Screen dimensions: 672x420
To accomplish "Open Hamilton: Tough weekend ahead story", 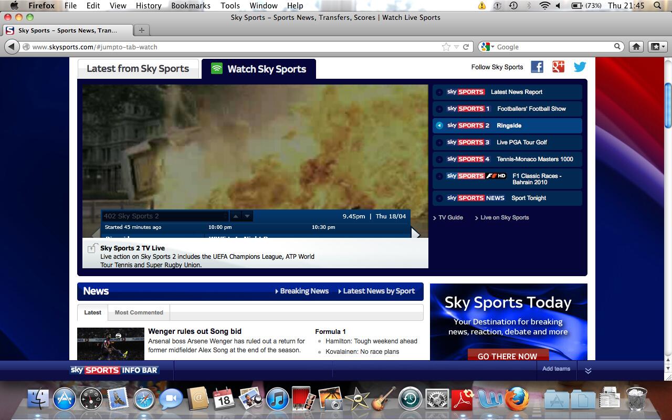I will click(371, 341).
